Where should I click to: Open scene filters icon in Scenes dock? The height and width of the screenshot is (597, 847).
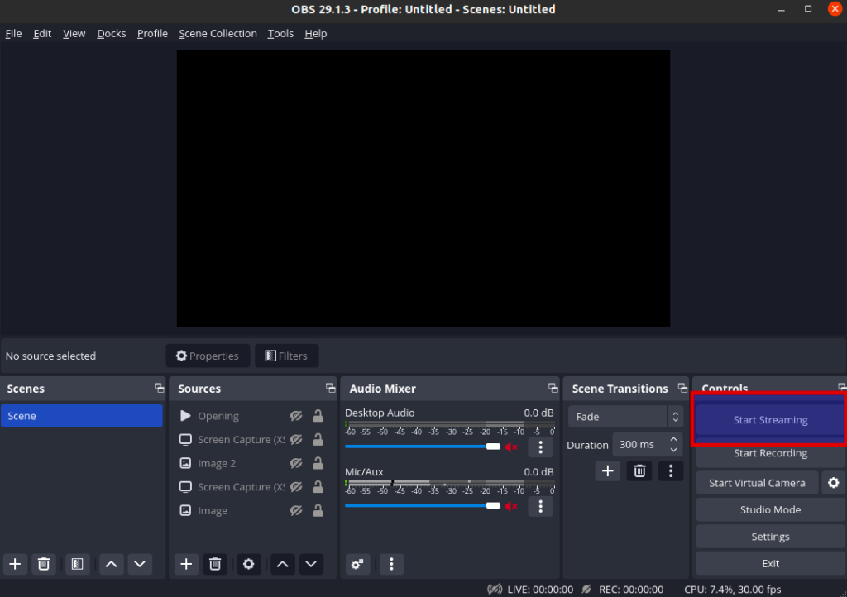pos(77,564)
